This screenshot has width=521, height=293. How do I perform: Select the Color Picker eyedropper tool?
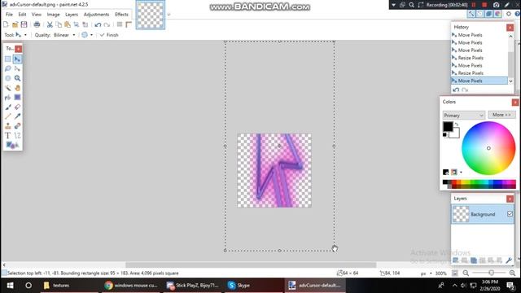[x=17, y=116]
